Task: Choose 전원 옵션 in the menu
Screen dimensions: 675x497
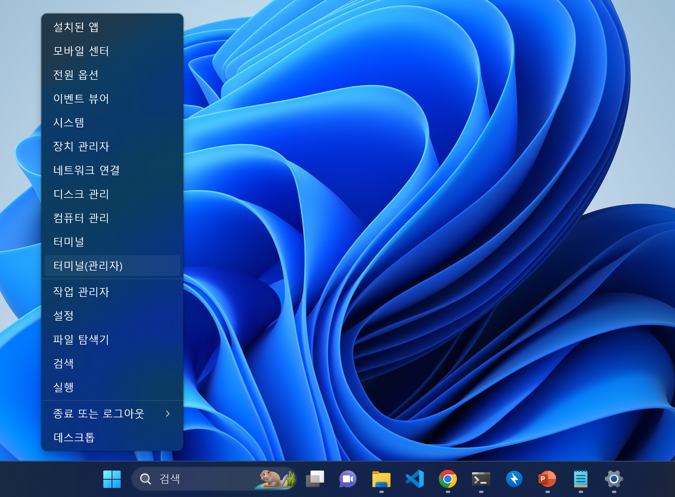Action: [112, 75]
